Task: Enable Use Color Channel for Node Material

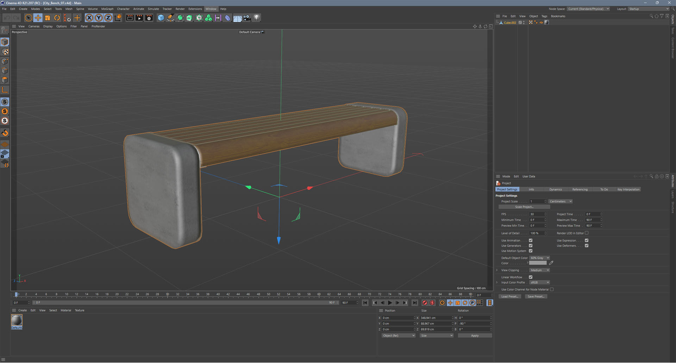Action: [x=552, y=289]
